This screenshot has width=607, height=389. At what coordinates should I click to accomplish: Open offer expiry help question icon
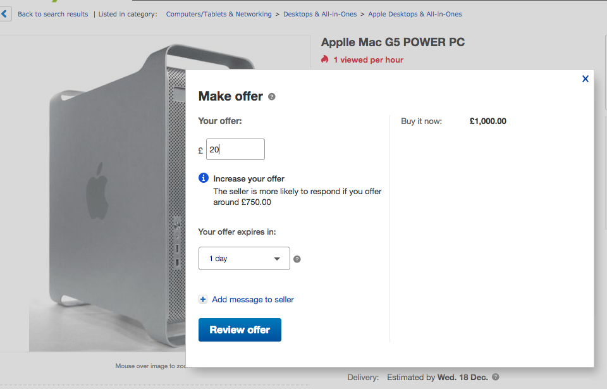point(297,259)
